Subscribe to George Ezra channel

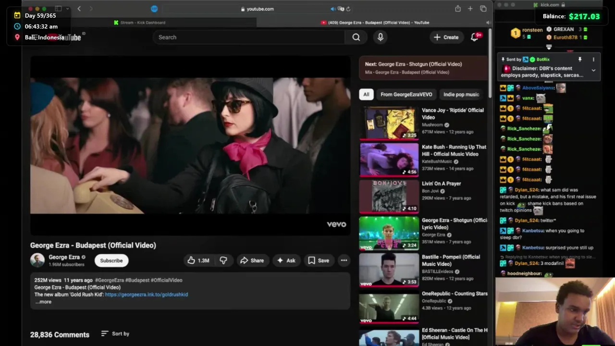pyautogui.click(x=111, y=260)
